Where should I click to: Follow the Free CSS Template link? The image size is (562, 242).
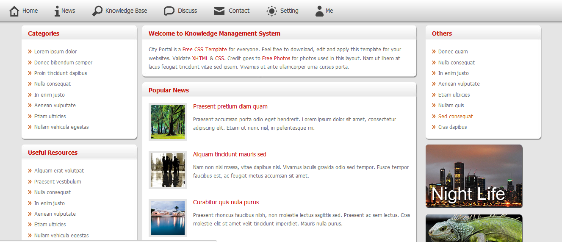click(205, 50)
